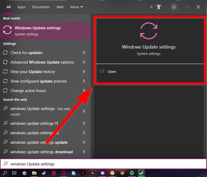207x177 pixels.
Task: Click sync icon beside Check for updates
Action: point(5,52)
